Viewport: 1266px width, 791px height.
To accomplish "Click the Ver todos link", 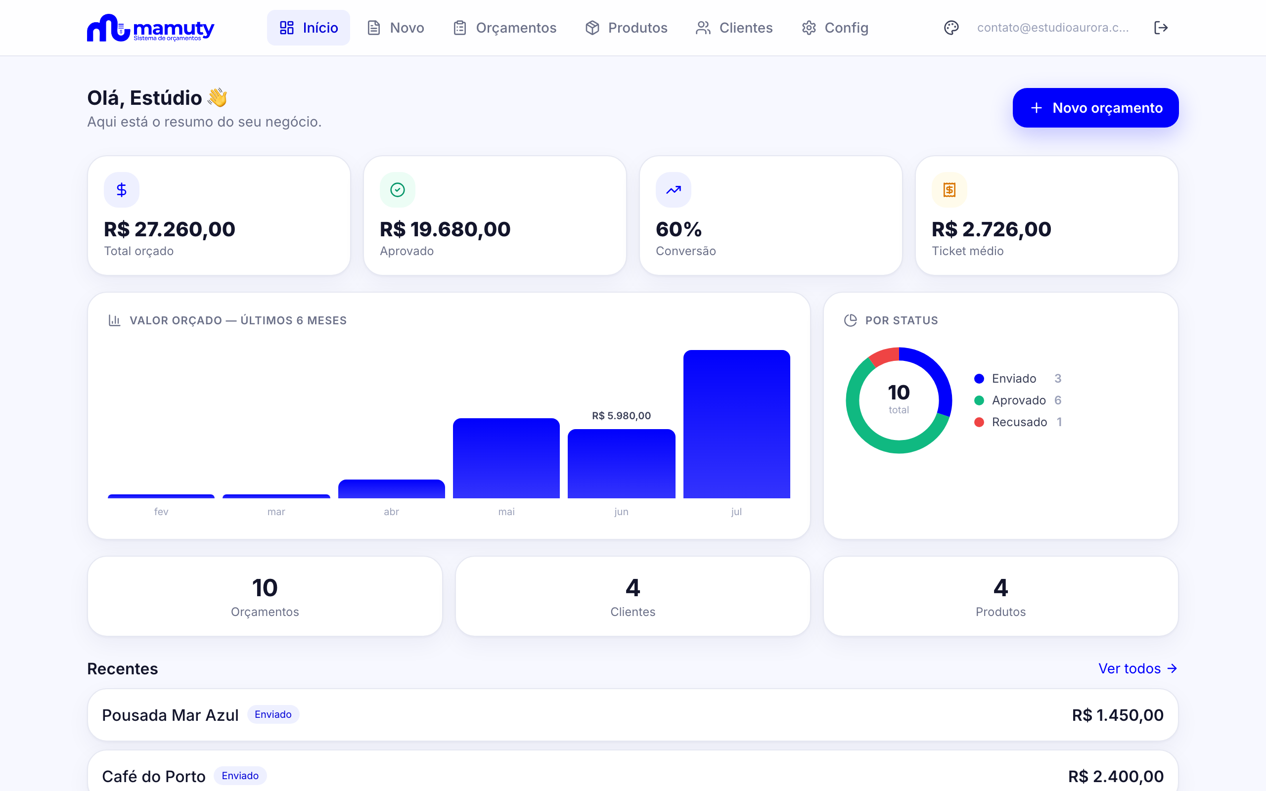I will [1138, 668].
